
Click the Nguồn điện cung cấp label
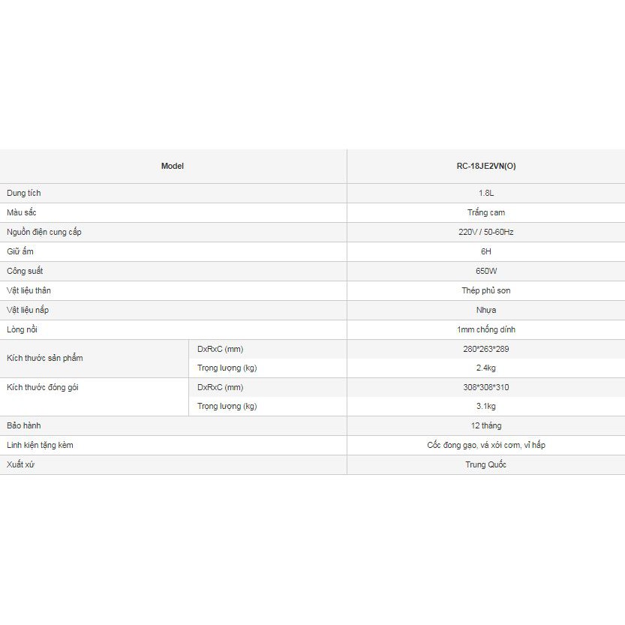tap(44, 233)
